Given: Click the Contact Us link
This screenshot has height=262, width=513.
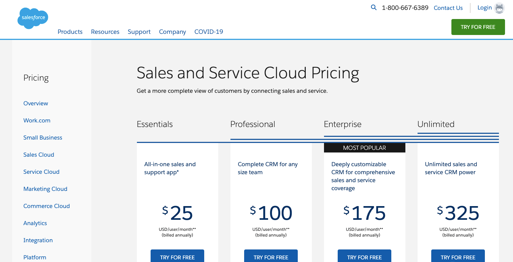Looking at the screenshot, I should (448, 8).
